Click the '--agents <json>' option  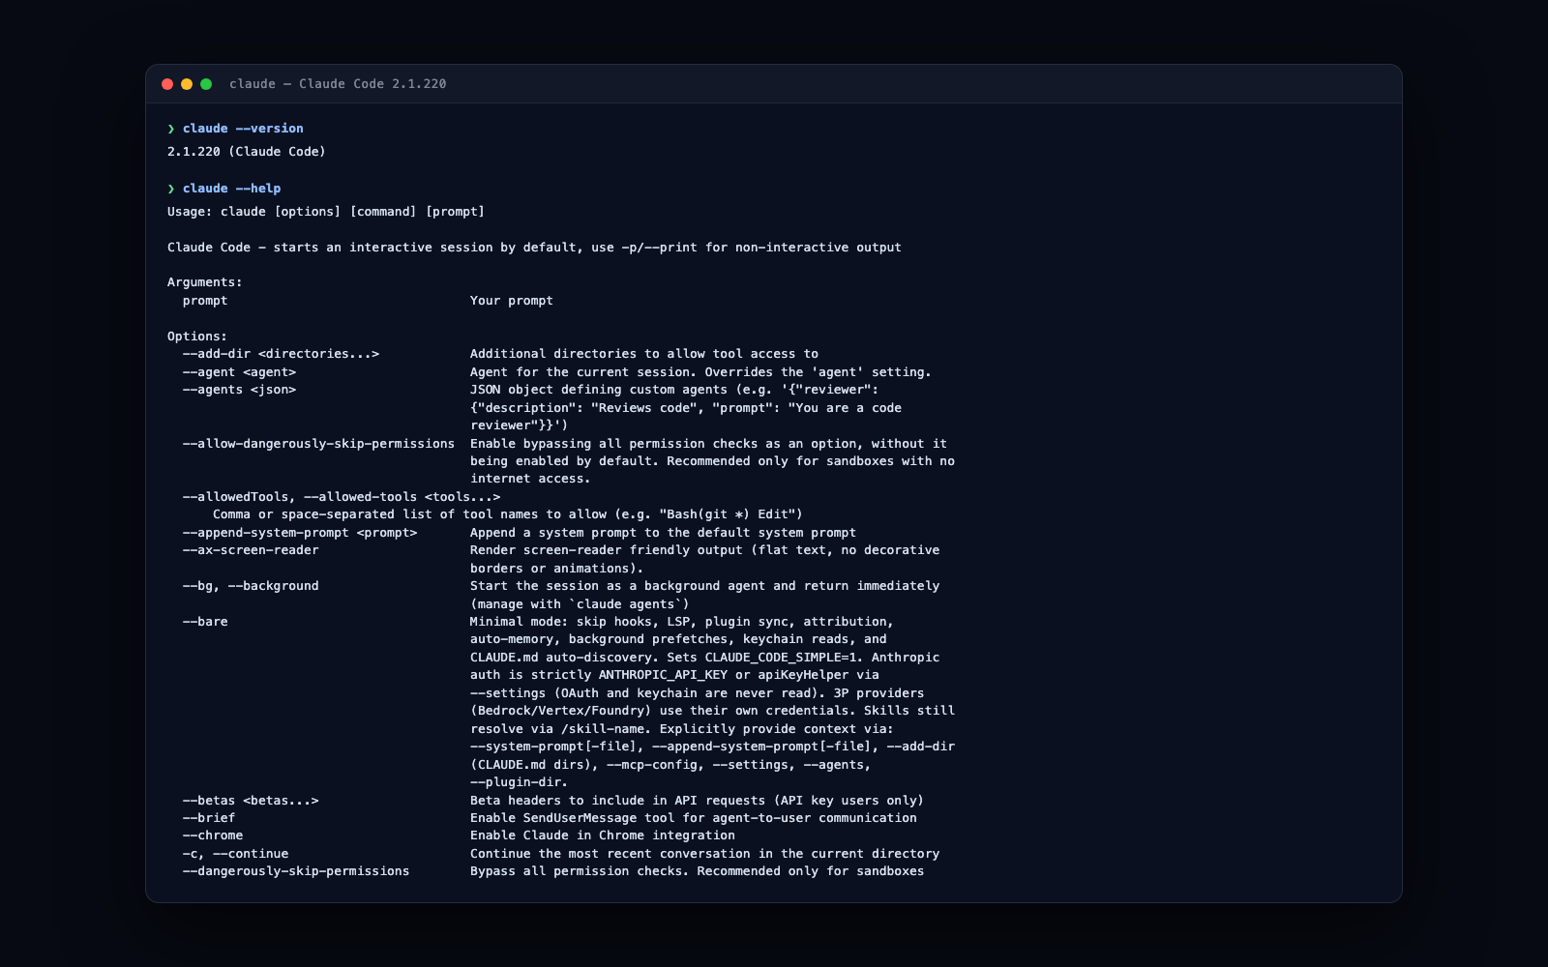pos(239,390)
